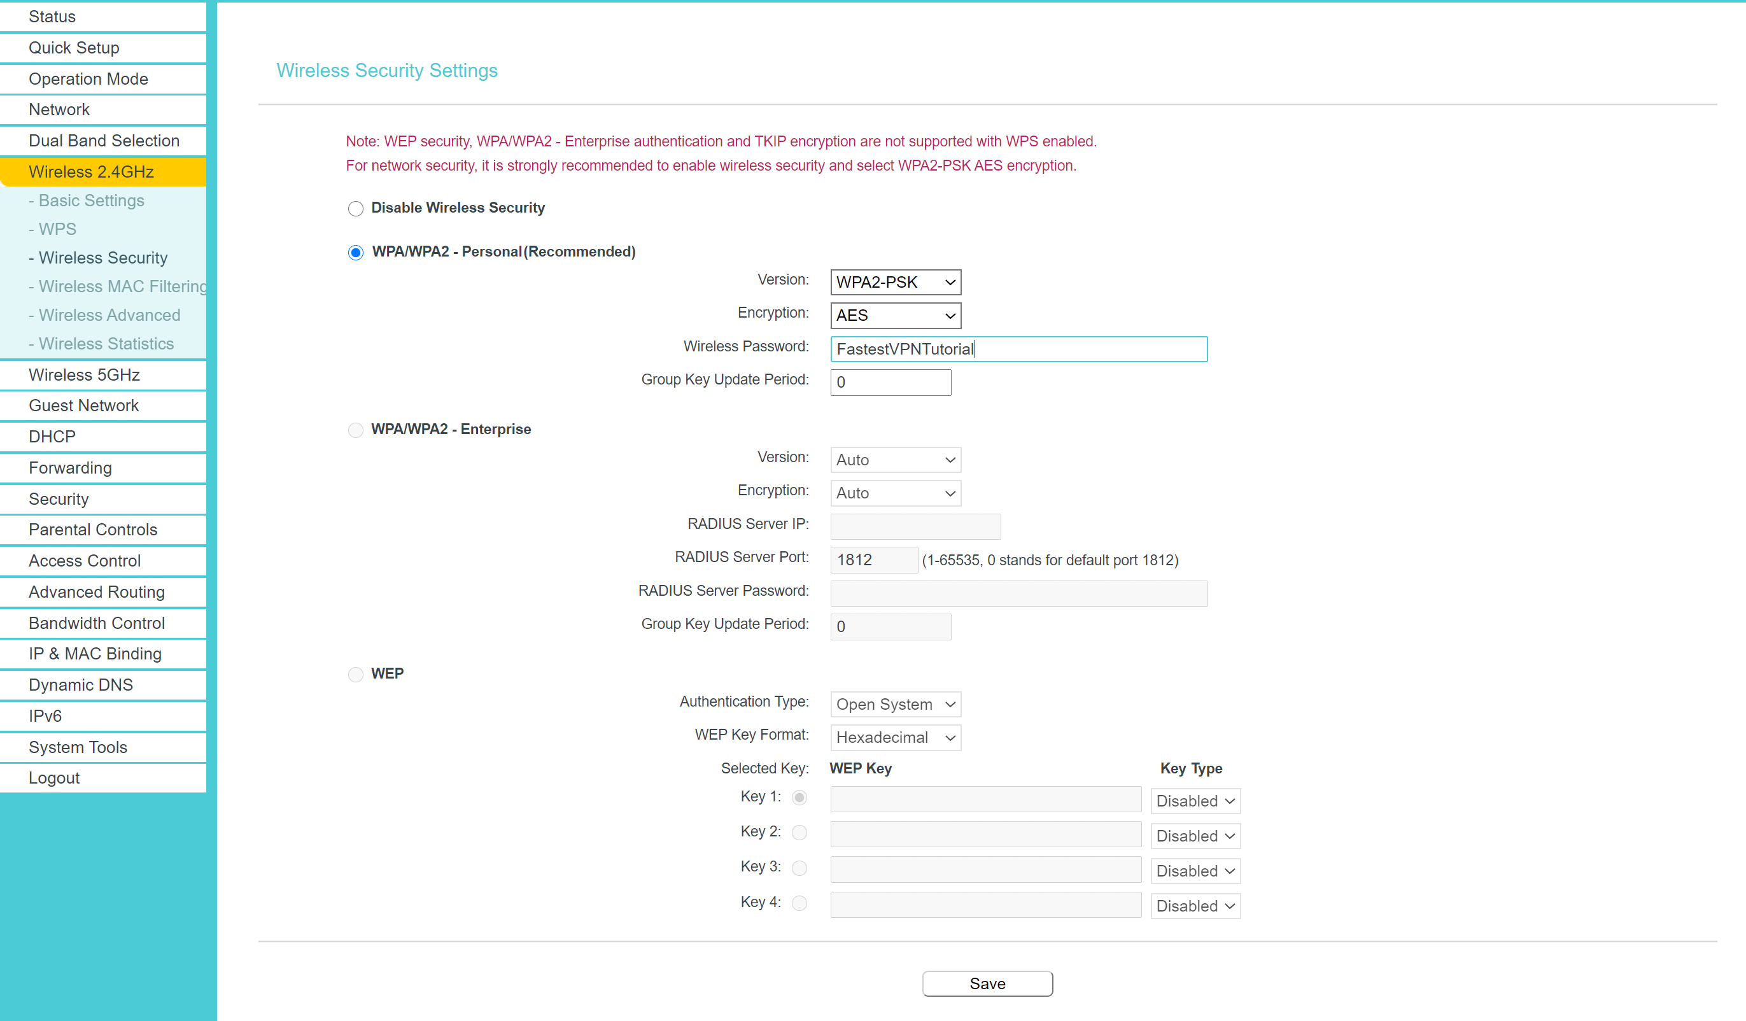Select the Disable Wireless Security option
The height and width of the screenshot is (1021, 1746).
coord(355,208)
